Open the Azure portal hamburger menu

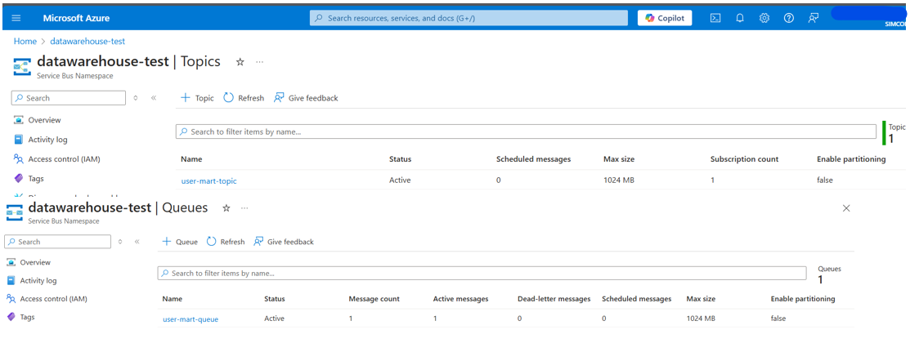16,18
